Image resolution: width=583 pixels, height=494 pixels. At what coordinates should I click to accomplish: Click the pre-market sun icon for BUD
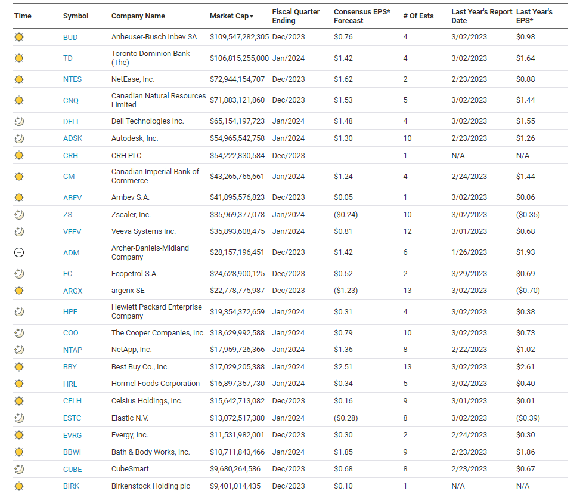coord(19,37)
